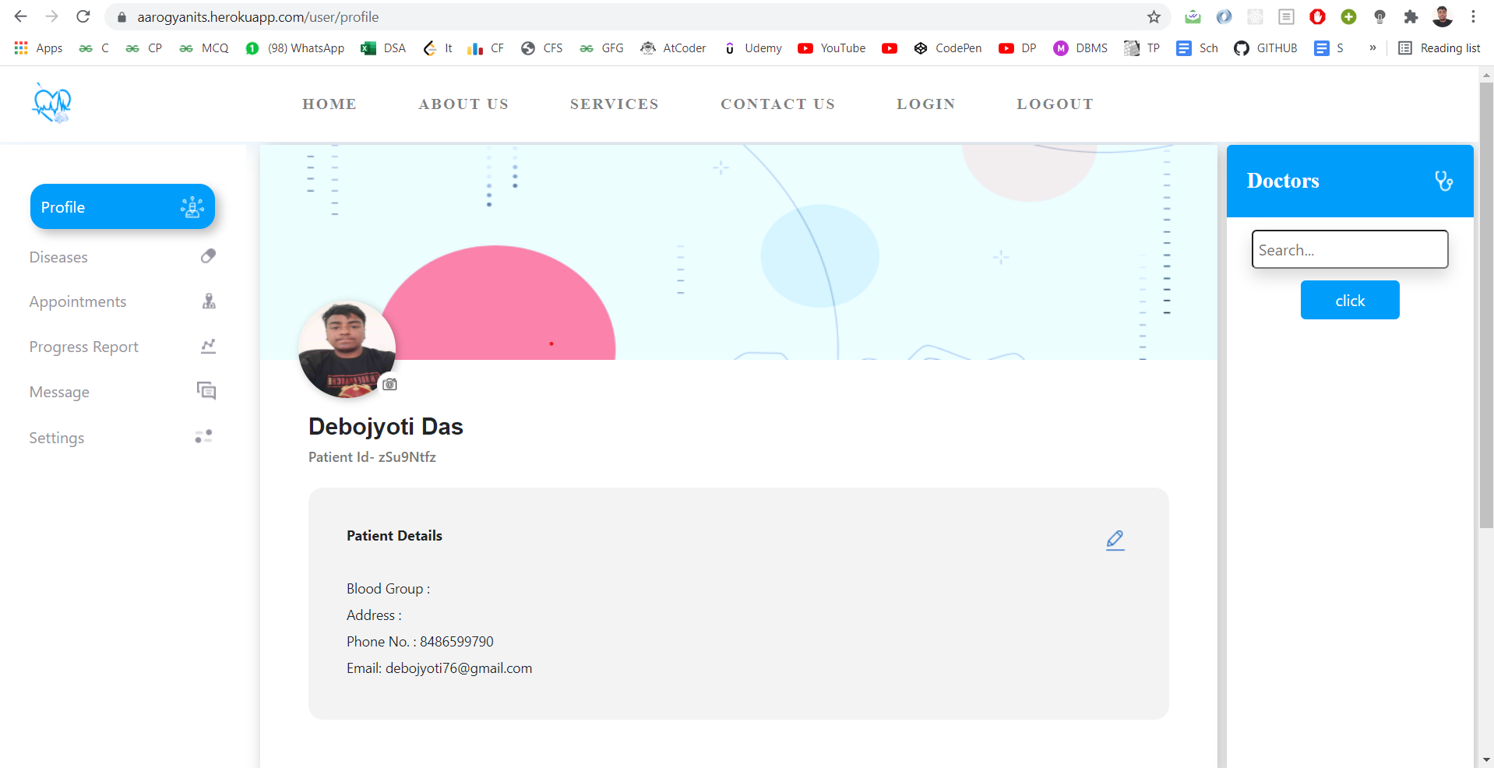Click the camera icon on profile photo
Image resolution: width=1494 pixels, height=768 pixels.
[389, 384]
